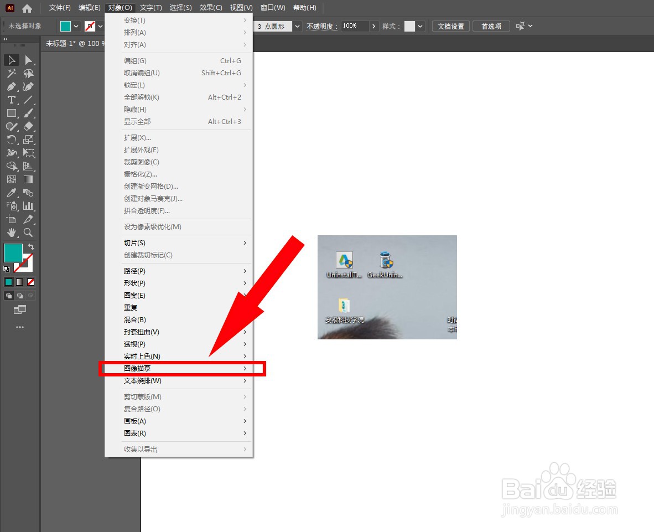Screen dimensions: 654x532
Task: Select the Type tool
Action: coord(12,100)
